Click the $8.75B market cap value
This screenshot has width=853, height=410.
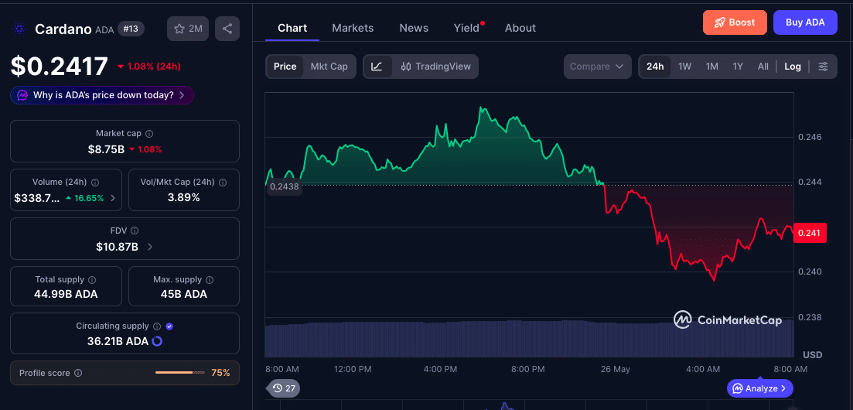[x=106, y=149]
